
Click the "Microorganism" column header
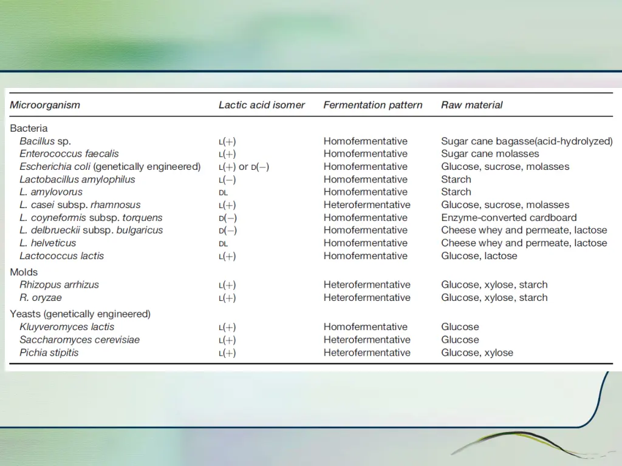[x=45, y=105]
